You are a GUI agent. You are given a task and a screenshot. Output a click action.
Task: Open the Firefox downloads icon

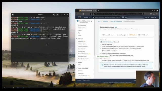click(x=154, y=14)
